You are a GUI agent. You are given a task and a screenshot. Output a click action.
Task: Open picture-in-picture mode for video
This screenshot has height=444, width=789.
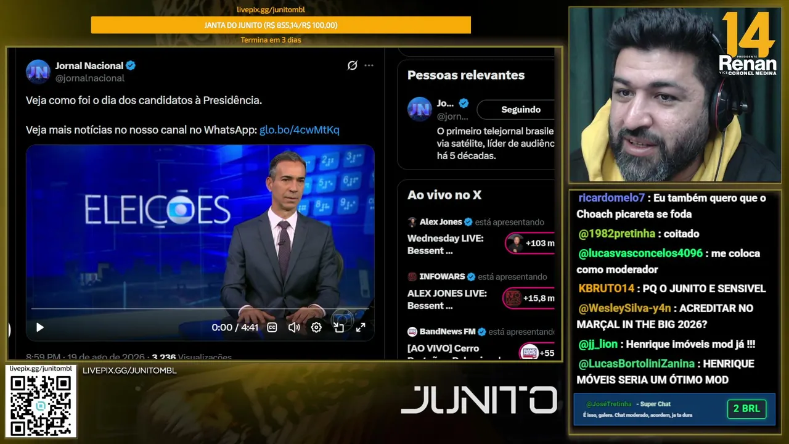(x=338, y=327)
